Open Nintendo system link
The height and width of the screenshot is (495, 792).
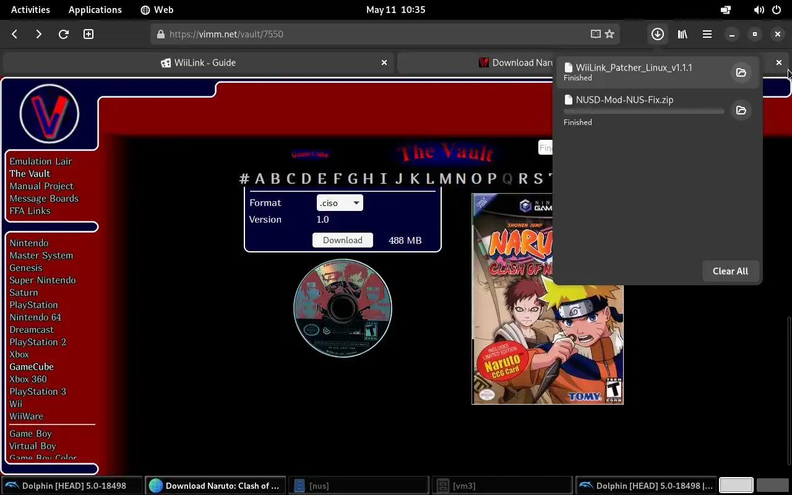pos(28,243)
